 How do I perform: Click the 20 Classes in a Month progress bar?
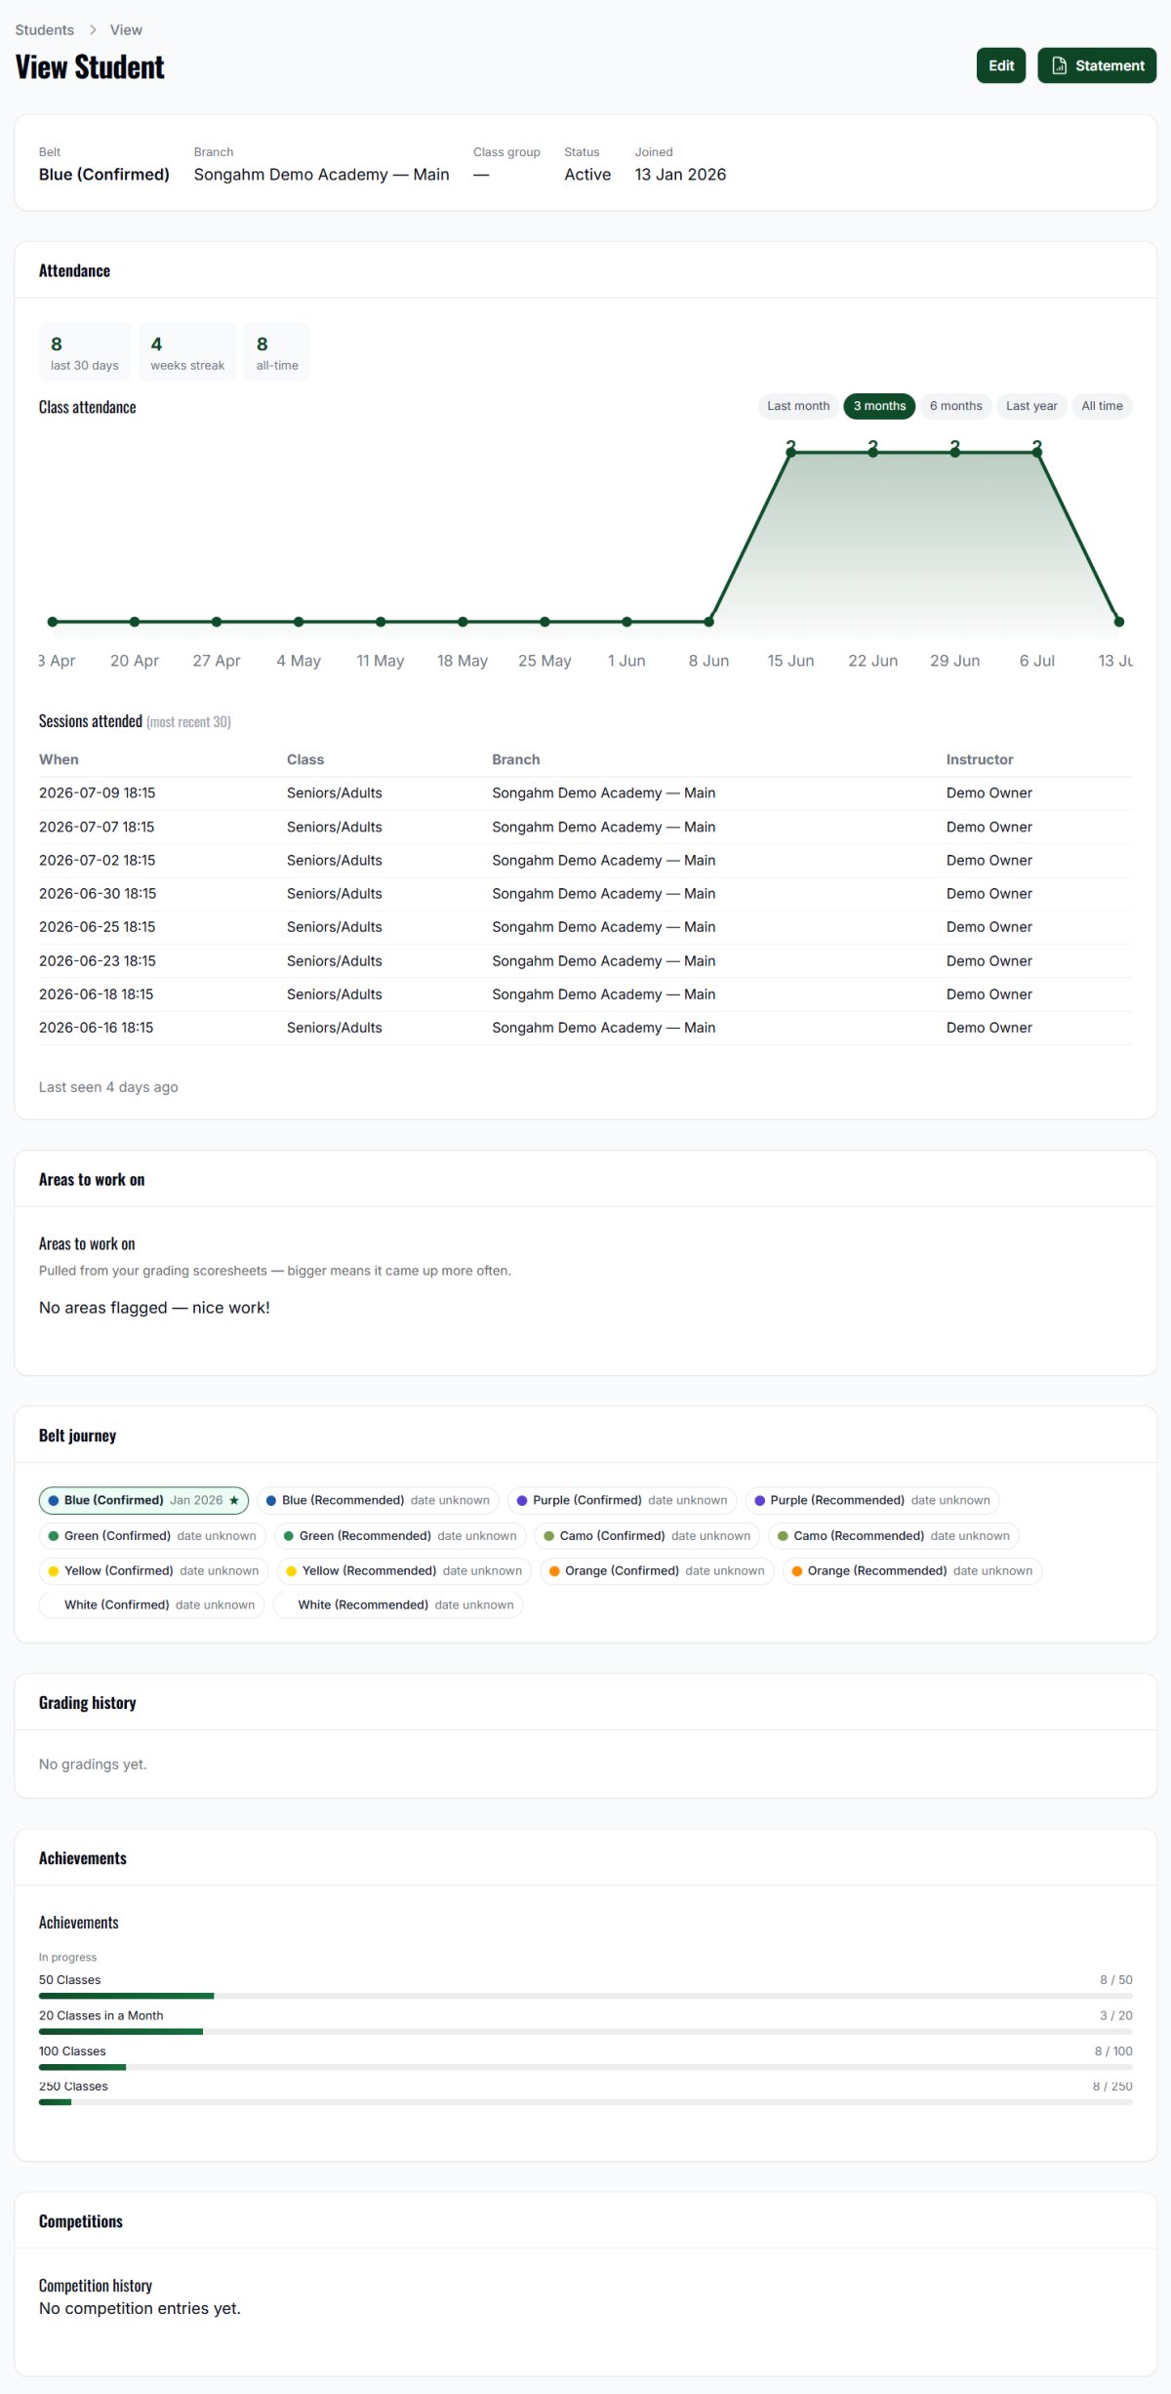pyautogui.click(x=585, y=2031)
